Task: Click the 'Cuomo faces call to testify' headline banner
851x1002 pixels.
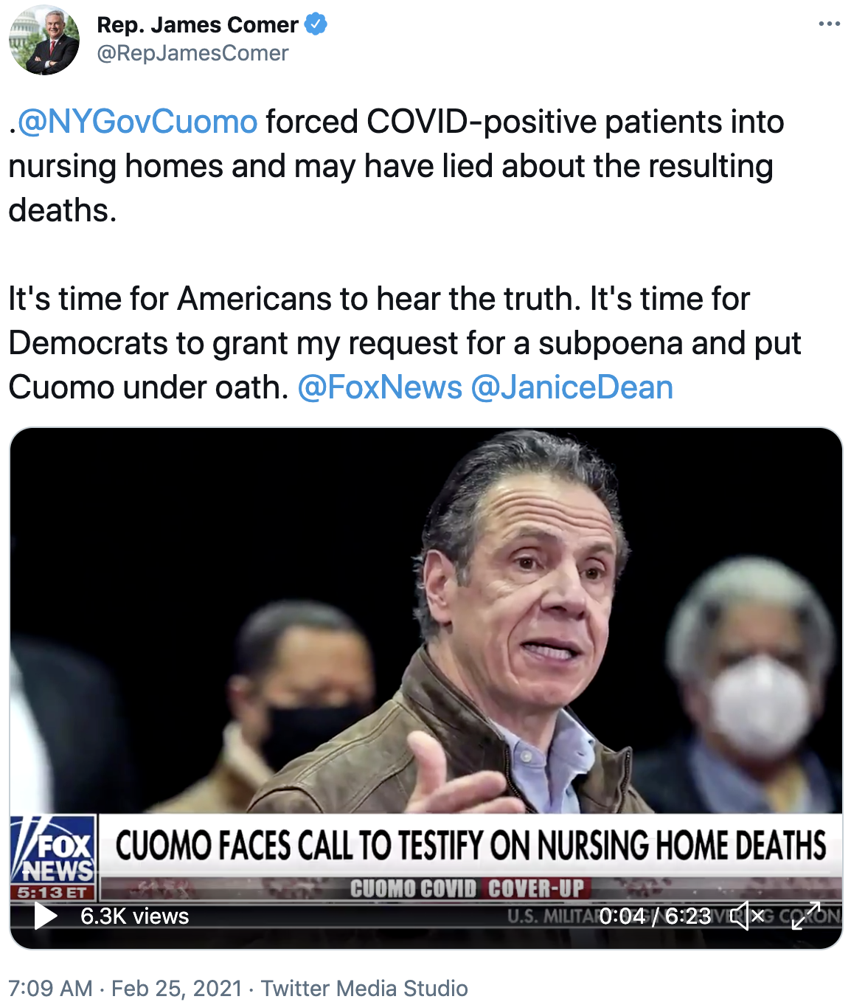Action: (470, 846)
